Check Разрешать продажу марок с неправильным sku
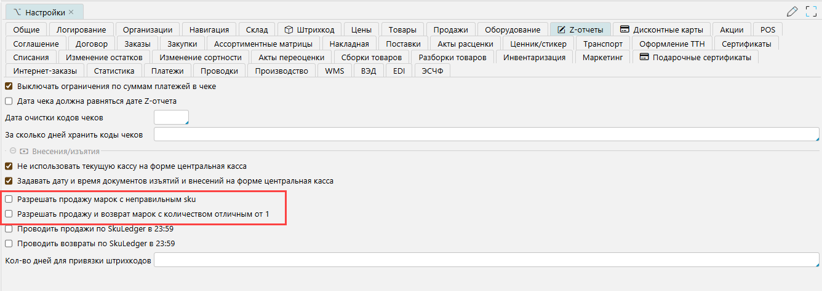The image size is (822, 291). pyautogui.click(x=9, y=200)
